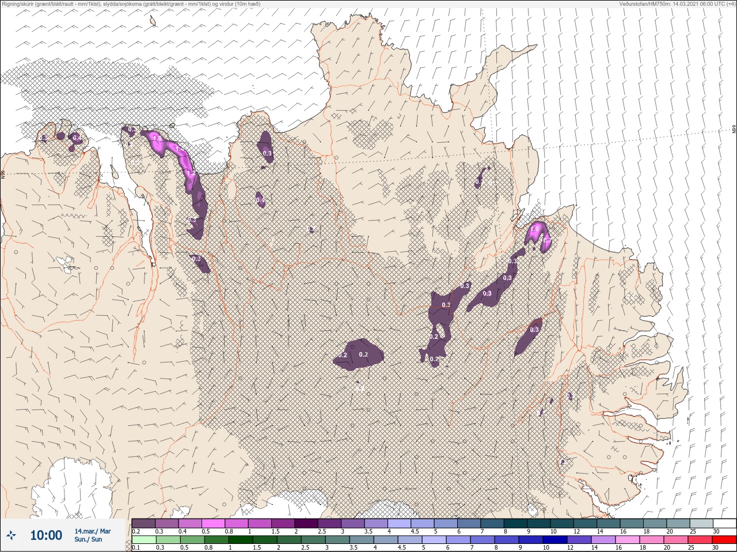Select the darkest purple upper swatch at 2
737x552 pixels.
306,523
